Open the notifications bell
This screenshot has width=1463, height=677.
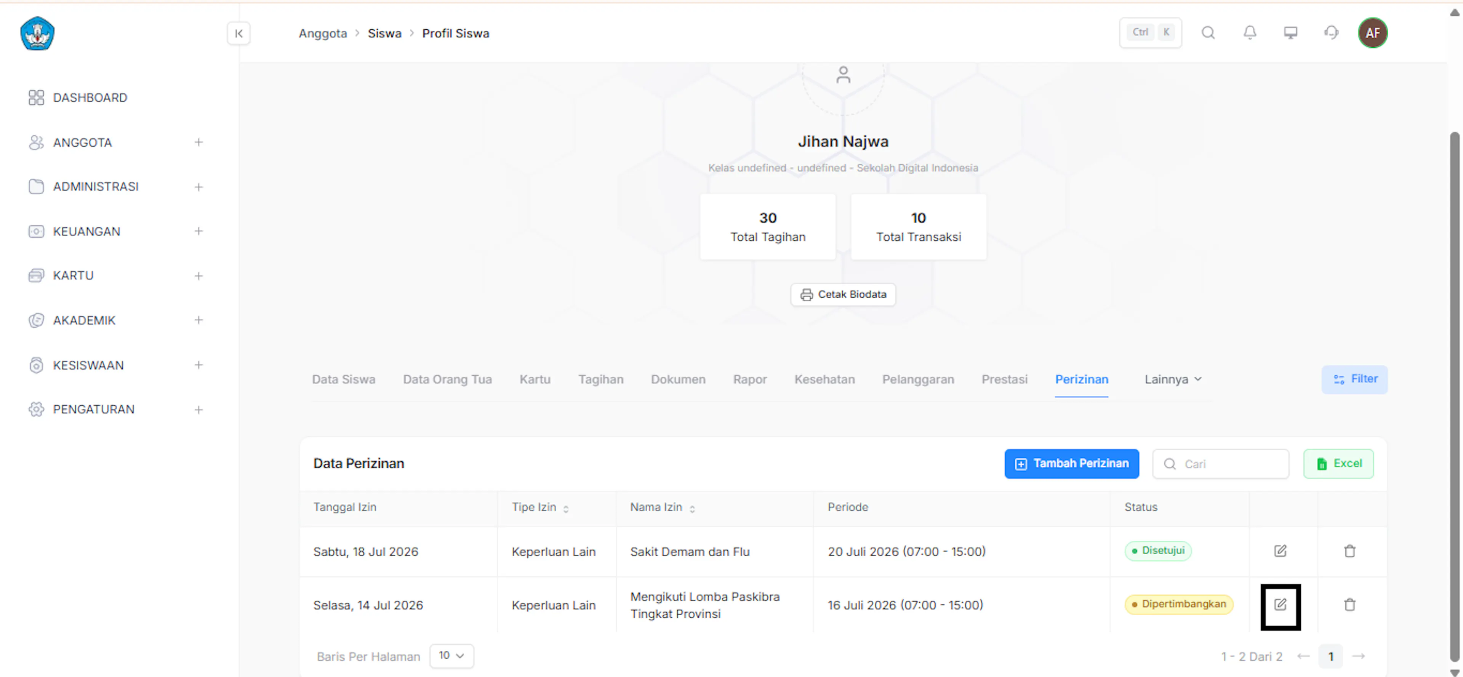[x=1250, y=33]
